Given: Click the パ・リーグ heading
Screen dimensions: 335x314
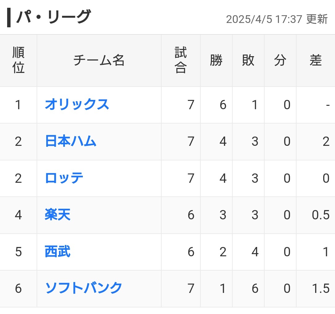Looking at the screenshot, I should (x=53, y=17).
